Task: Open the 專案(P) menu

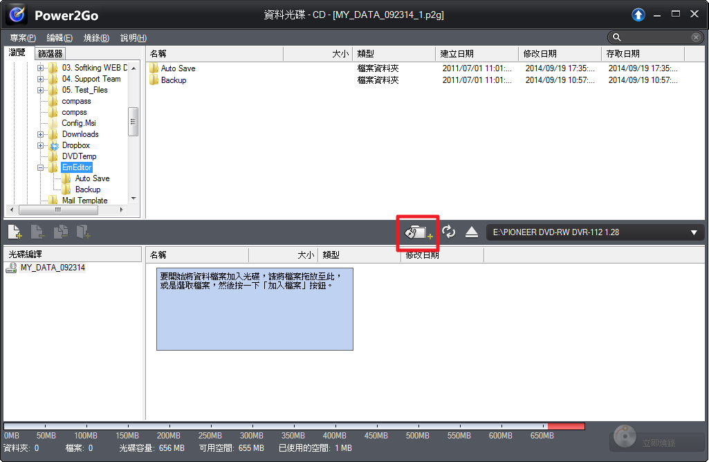Action: pos(23,37)
